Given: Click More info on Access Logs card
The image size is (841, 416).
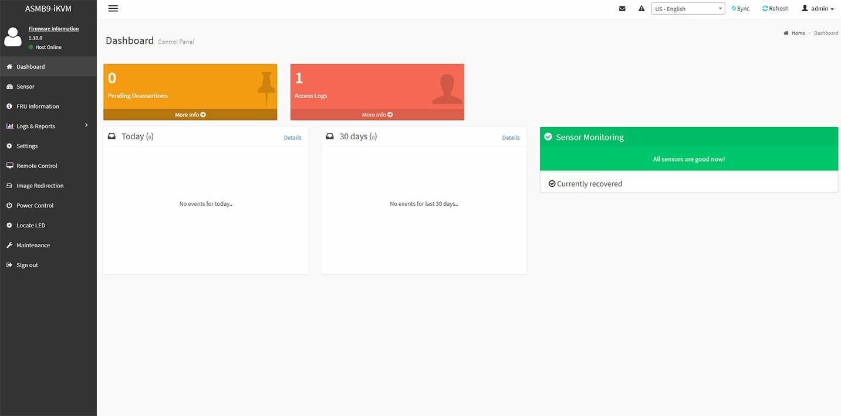Looking at the screenshot, I should [377, 115].
